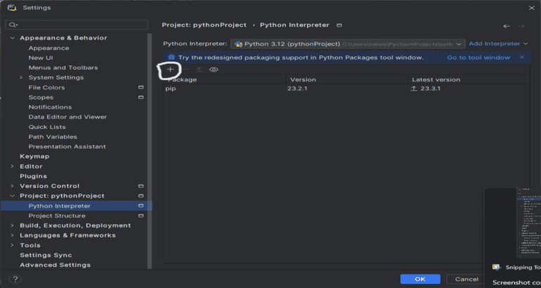
Task: Expand the Editor section
Action: 13,166
